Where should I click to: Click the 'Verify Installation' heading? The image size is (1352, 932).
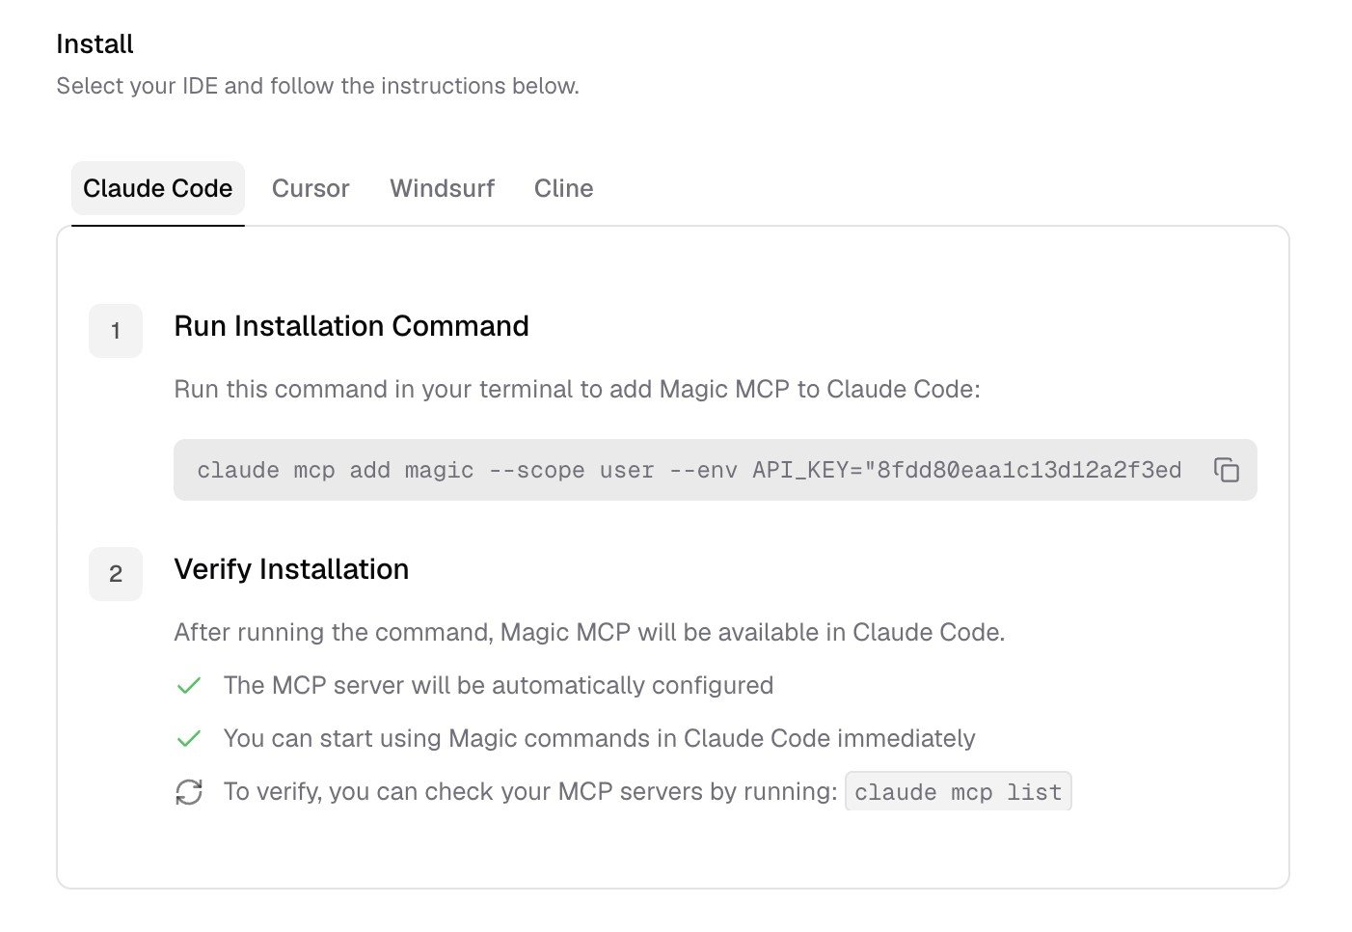tap(291, 569)
